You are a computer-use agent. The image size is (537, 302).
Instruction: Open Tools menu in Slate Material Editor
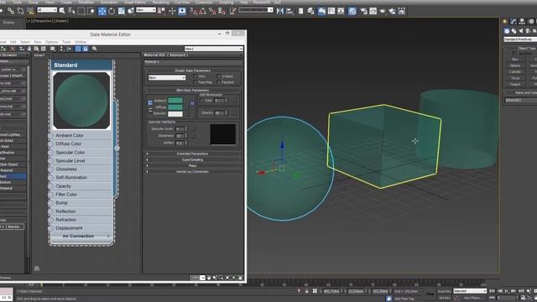click(66, 42)
